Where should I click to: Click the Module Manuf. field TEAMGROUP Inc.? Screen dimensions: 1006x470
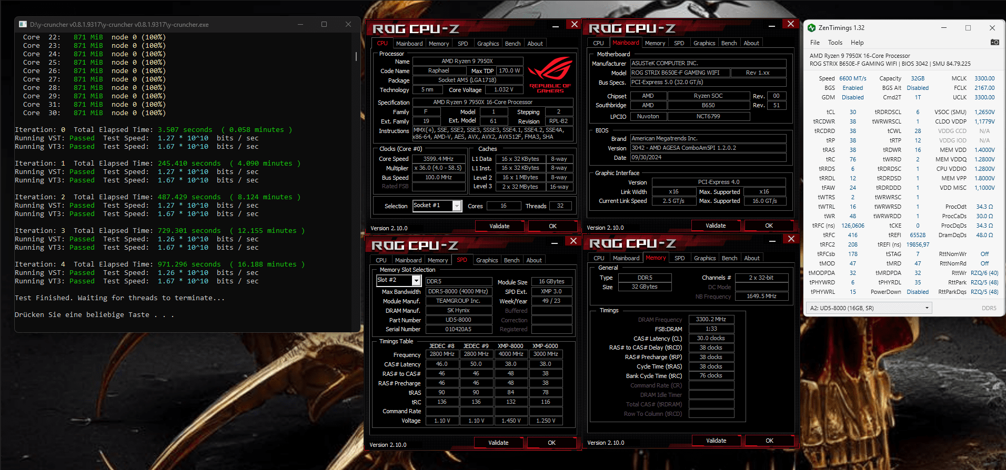pyautogui.click(x=458, y=301)
